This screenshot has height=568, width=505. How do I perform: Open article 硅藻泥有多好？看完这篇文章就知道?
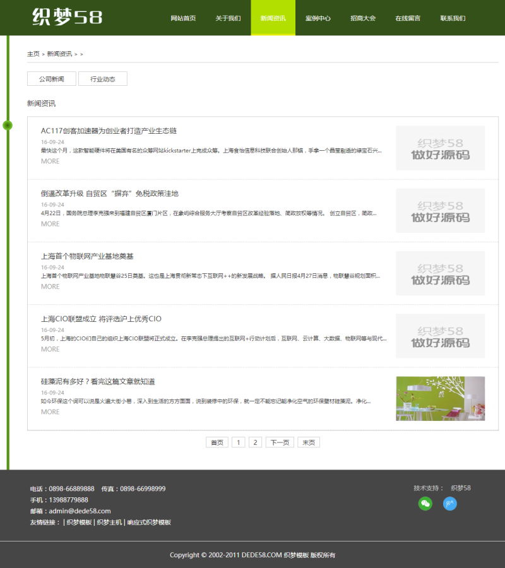coord(98,381)
